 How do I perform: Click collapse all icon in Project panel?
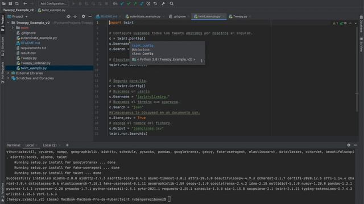(75, 16)
